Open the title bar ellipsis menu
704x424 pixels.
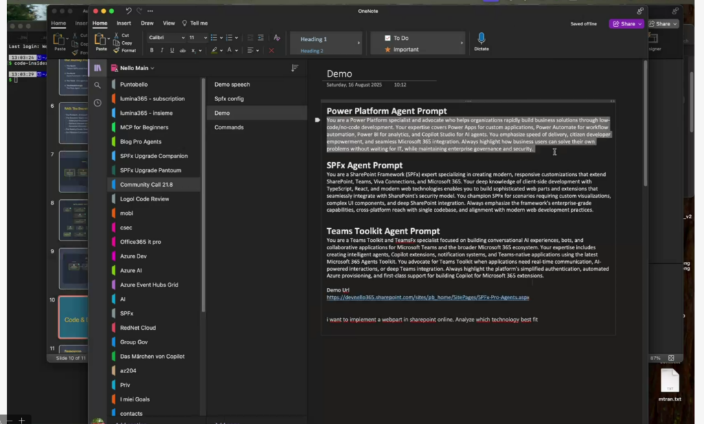(x=150, y=11)
